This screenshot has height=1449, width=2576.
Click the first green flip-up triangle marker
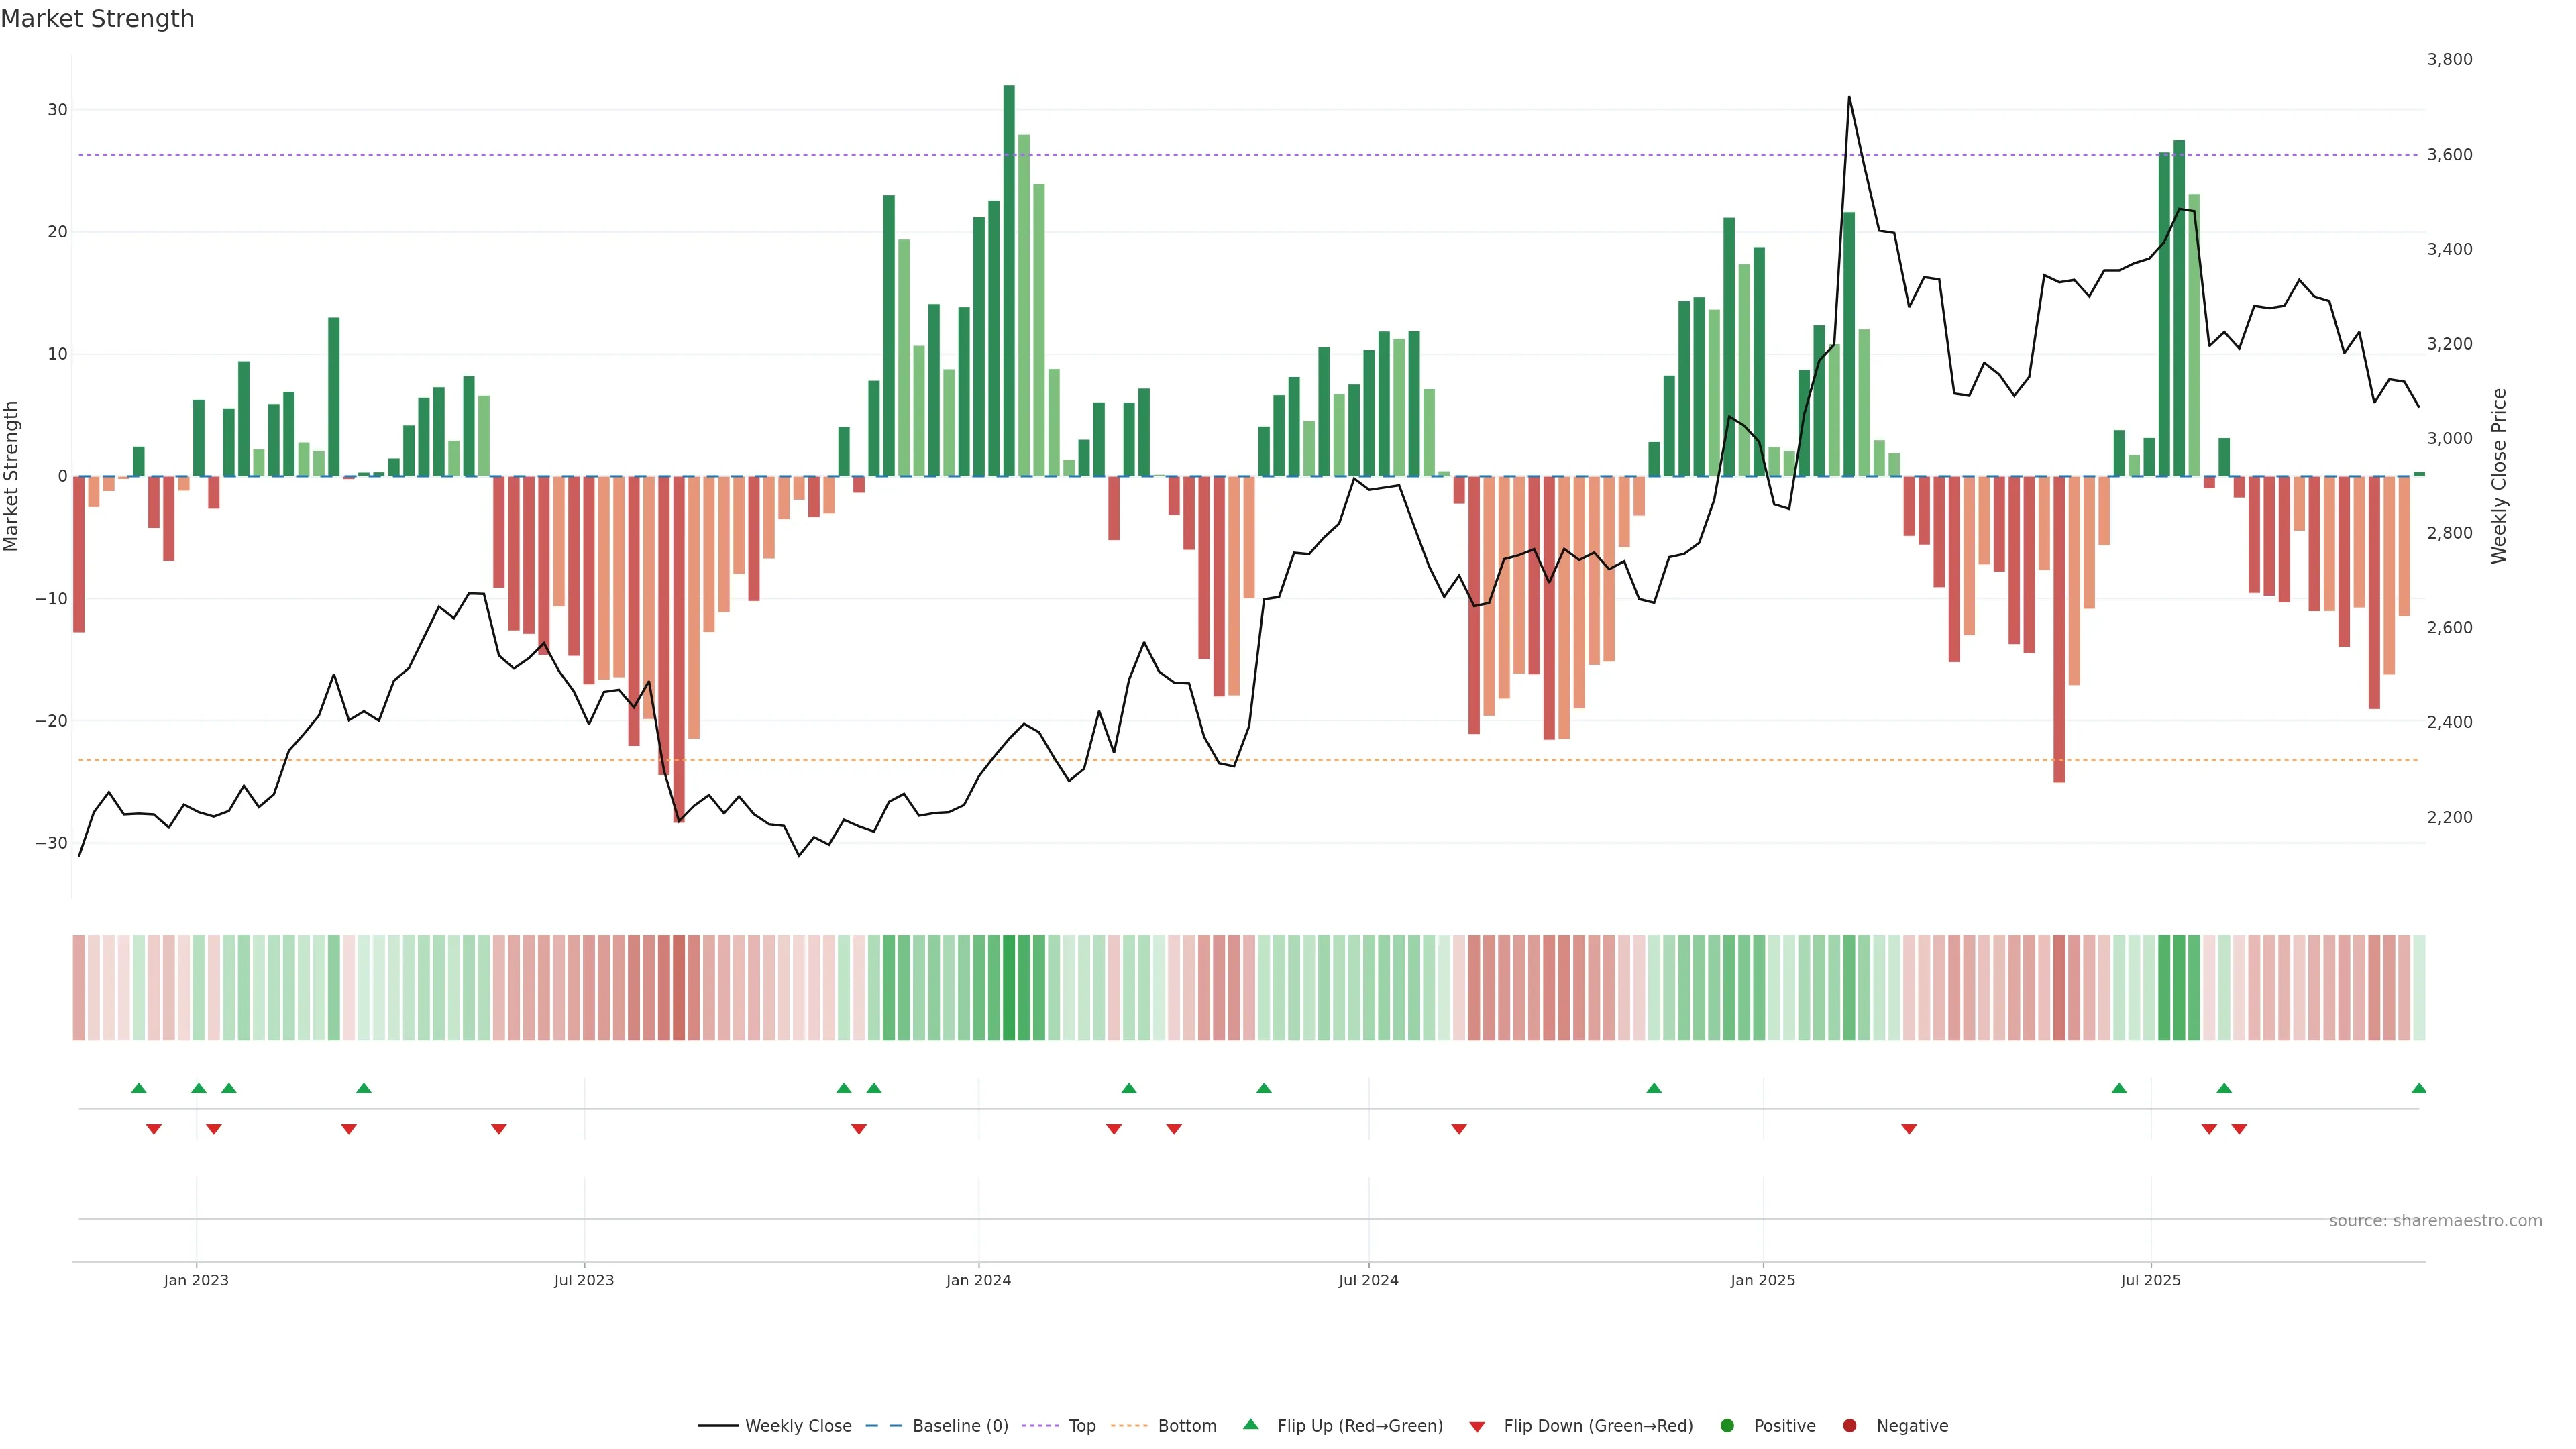139,1088
